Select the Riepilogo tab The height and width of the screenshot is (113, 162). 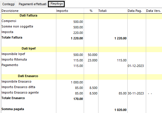(56, 4)
